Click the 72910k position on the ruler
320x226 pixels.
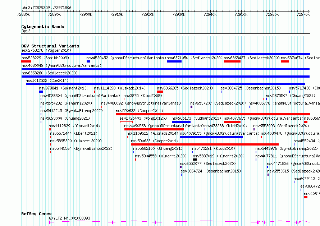point(116,14)
